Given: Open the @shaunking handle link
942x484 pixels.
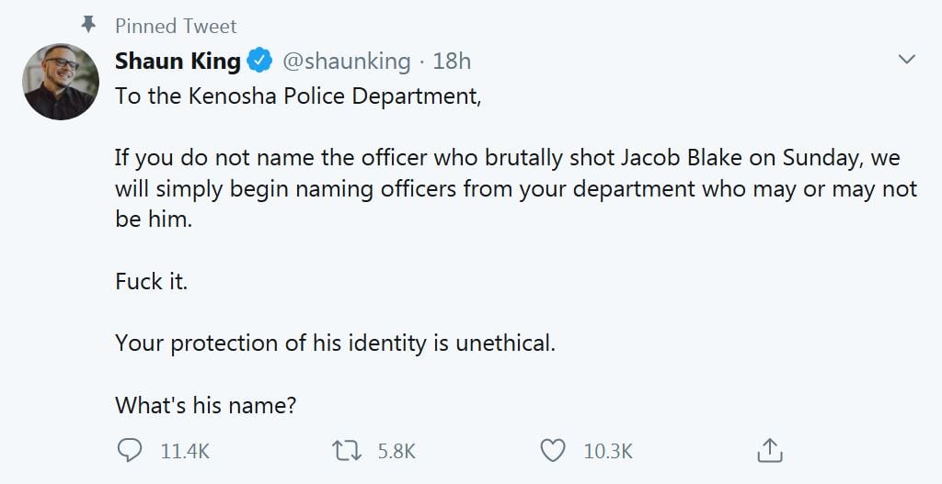Looking at the screenshot, I should pos(346,62).
